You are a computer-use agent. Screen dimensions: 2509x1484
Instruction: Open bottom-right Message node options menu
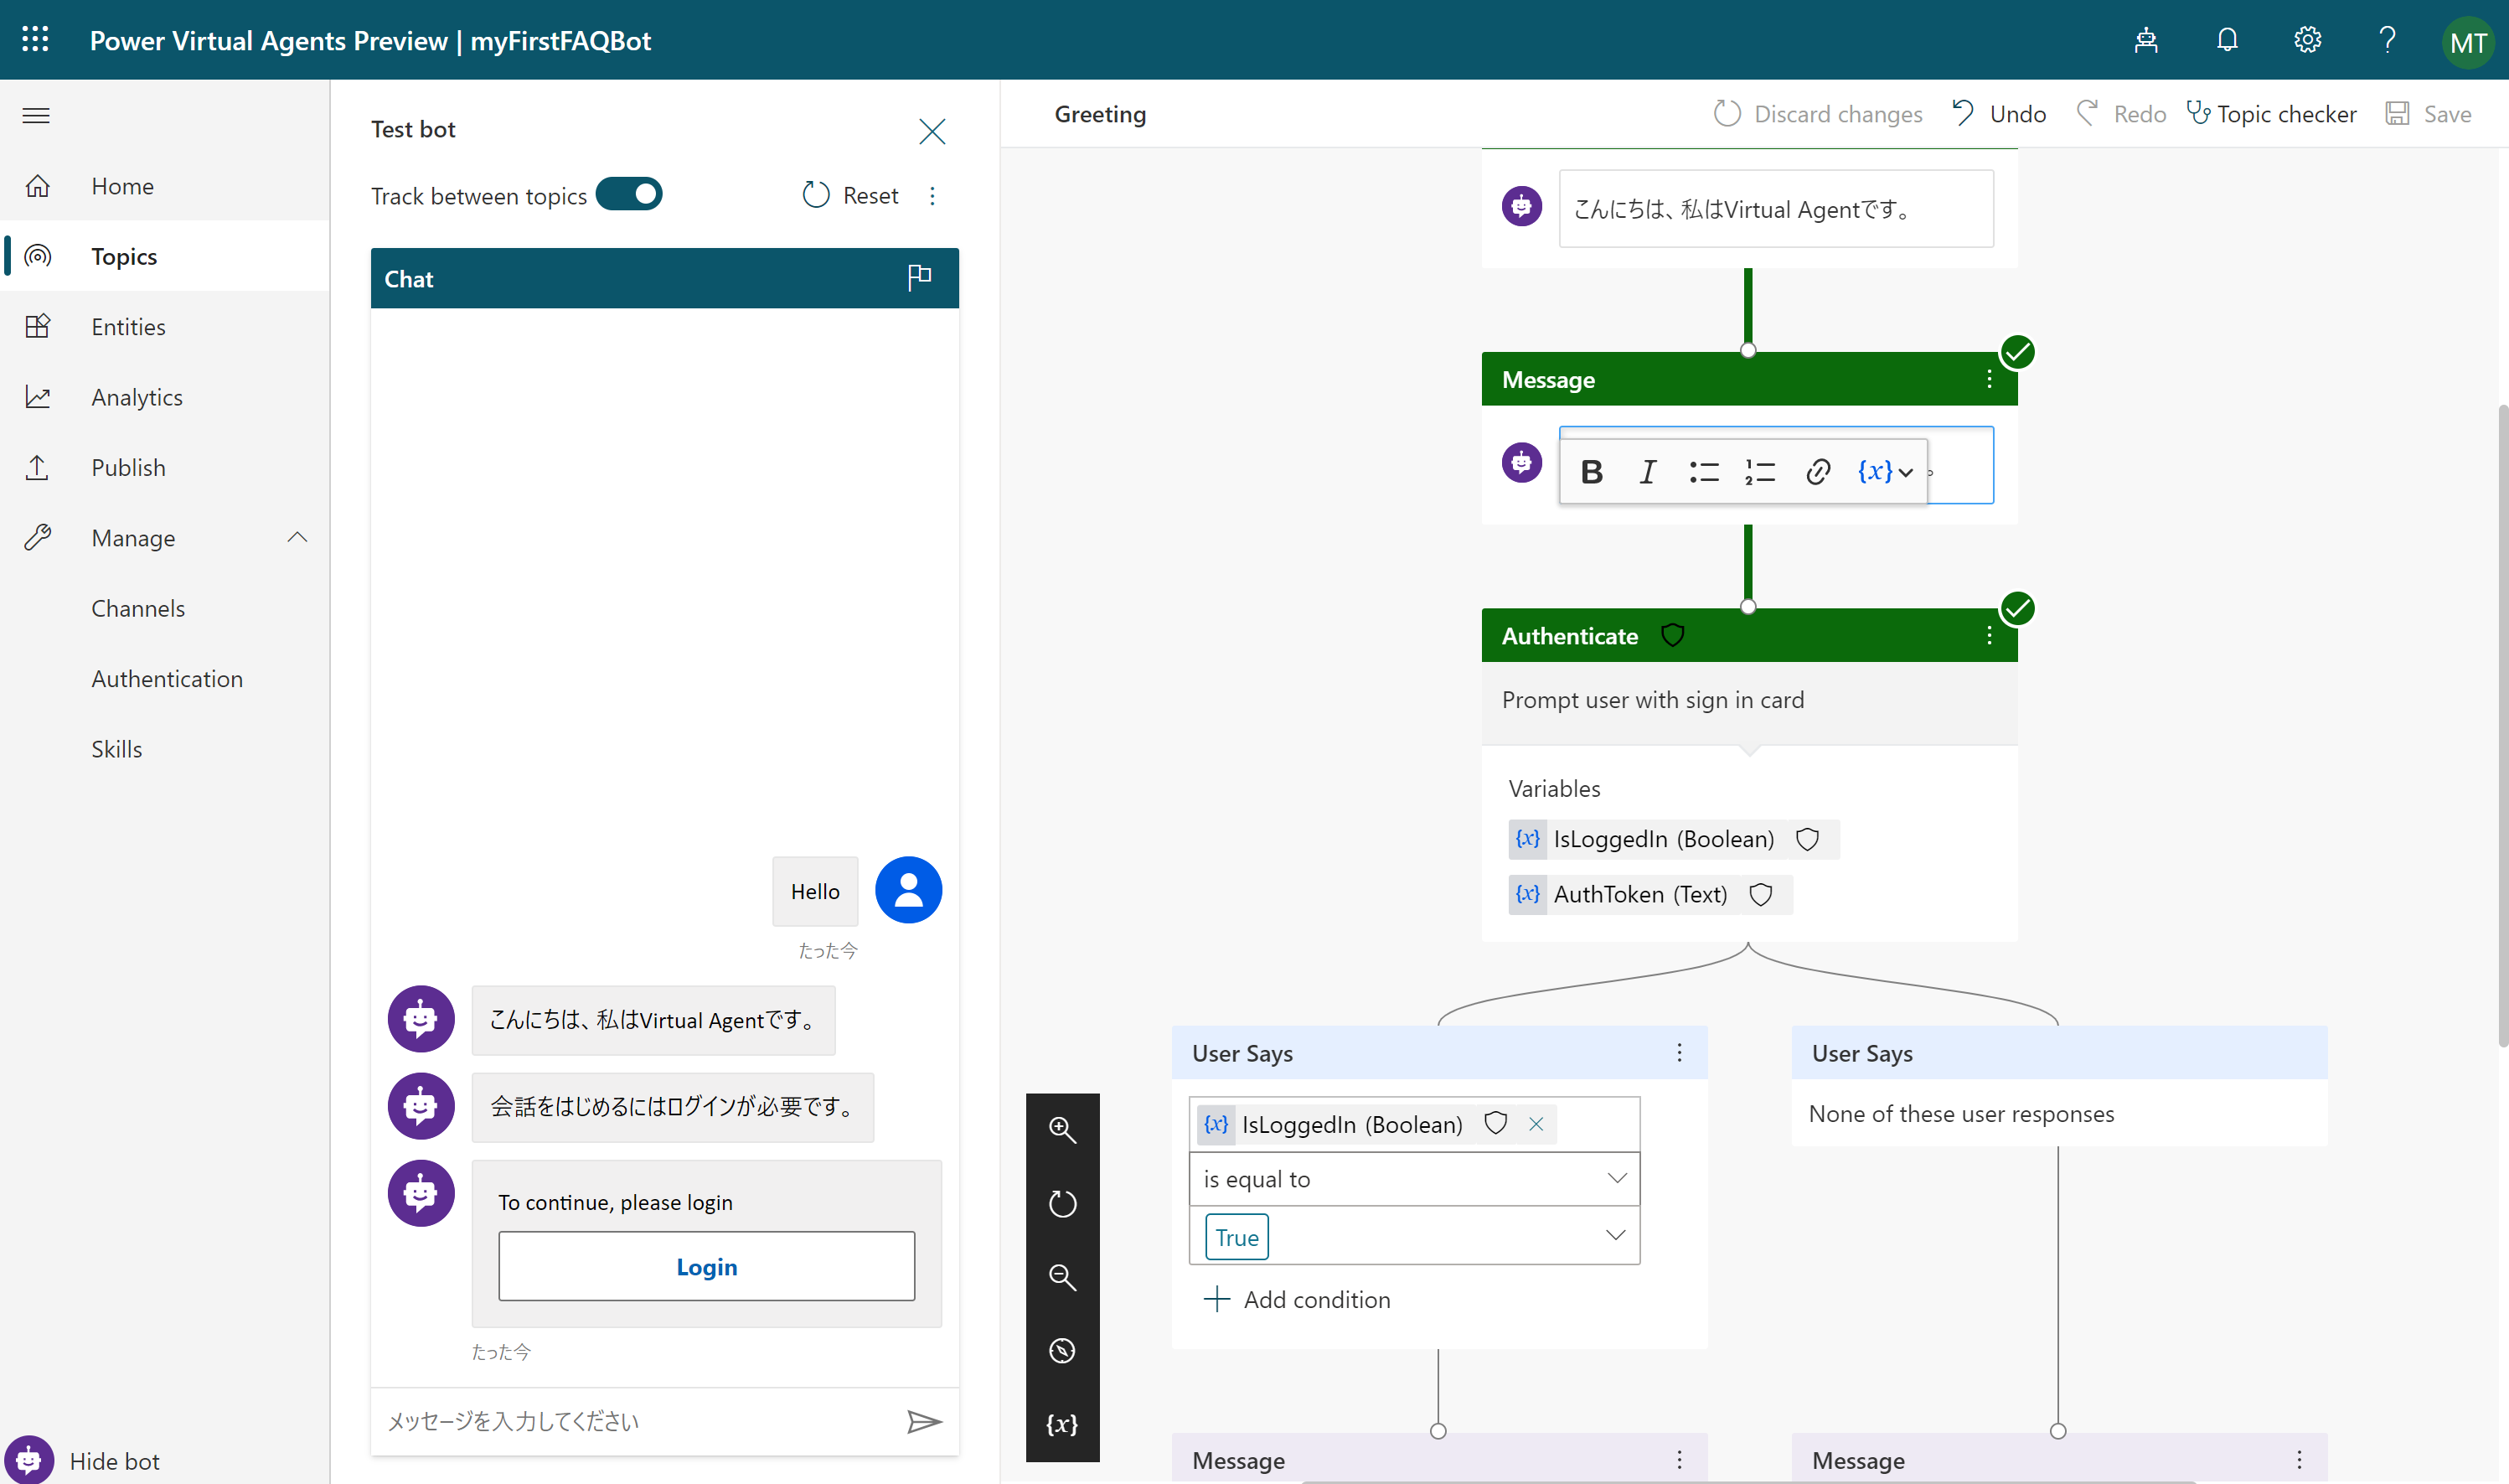point(2299,1460)
